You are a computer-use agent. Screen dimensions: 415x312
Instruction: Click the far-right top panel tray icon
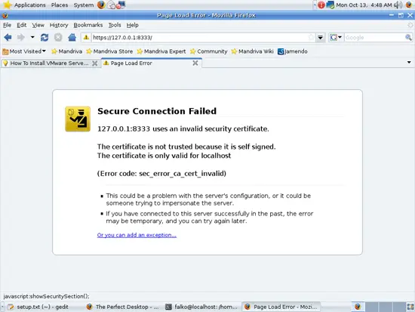(x=409, y=5)
